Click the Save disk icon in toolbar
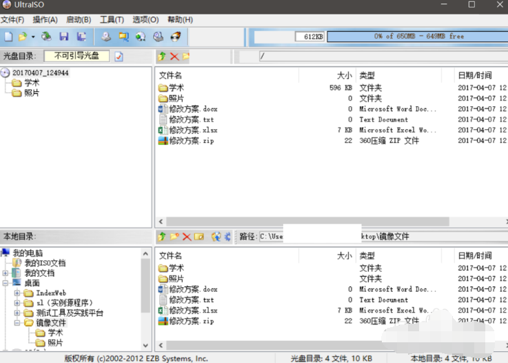508x363 pixels. [64, 37]
